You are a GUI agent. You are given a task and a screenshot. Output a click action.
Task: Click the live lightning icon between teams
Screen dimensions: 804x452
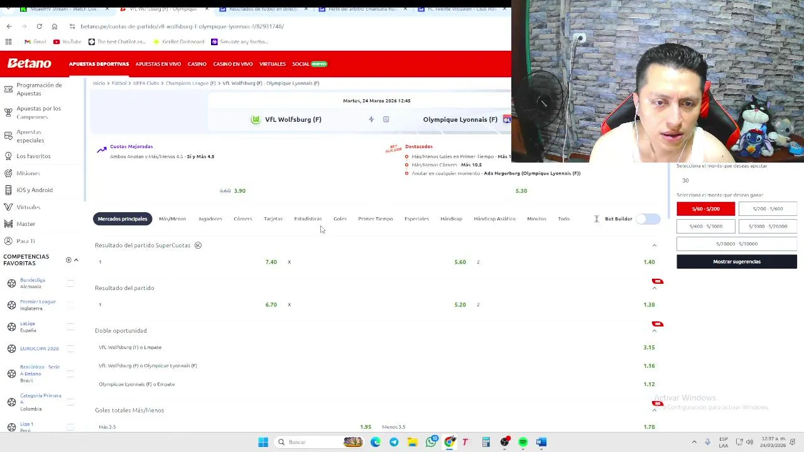[371, 119]
